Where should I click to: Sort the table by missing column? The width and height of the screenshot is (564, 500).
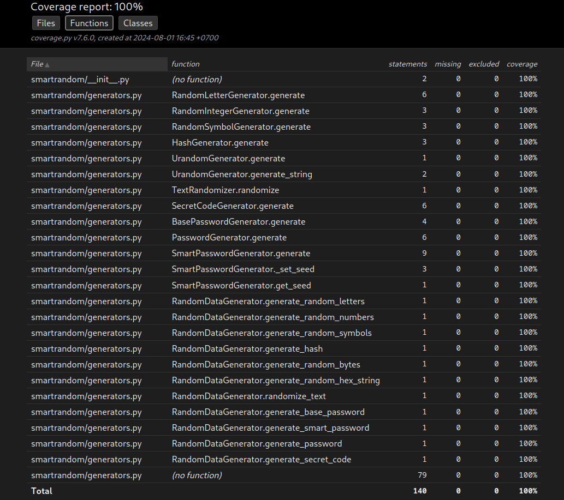[448, 64]
